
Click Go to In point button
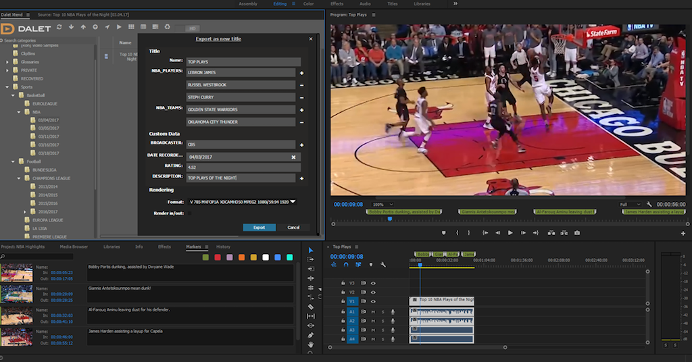[x=485, y=233]
